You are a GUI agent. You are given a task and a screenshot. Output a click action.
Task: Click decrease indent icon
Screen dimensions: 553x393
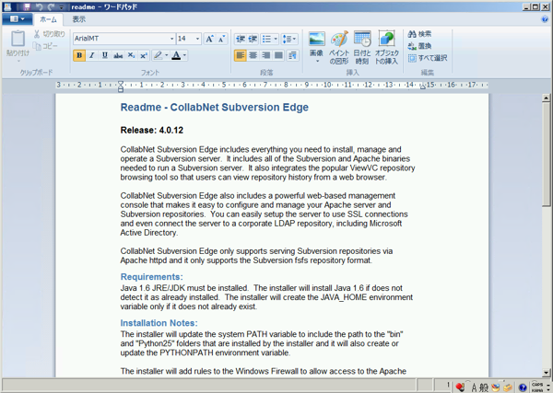(x=241, y=39)
